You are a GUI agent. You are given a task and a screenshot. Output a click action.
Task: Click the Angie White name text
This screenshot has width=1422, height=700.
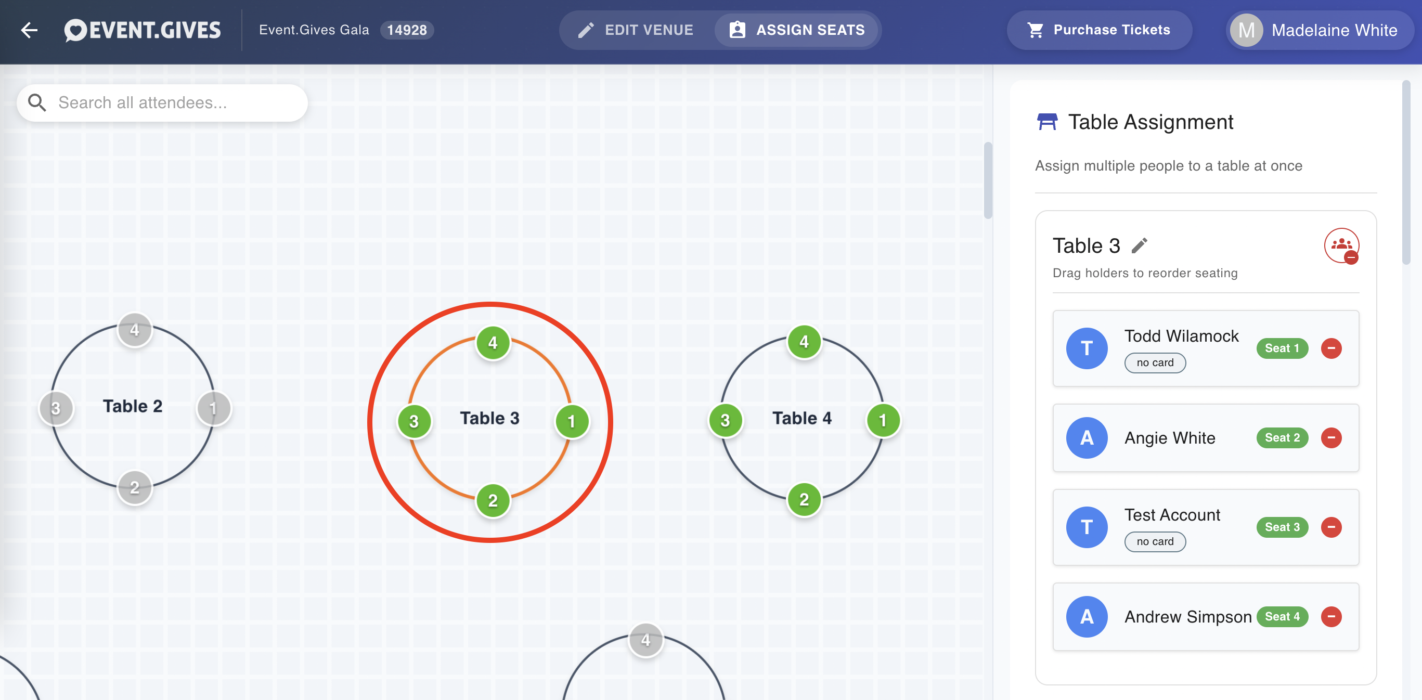1170,438
